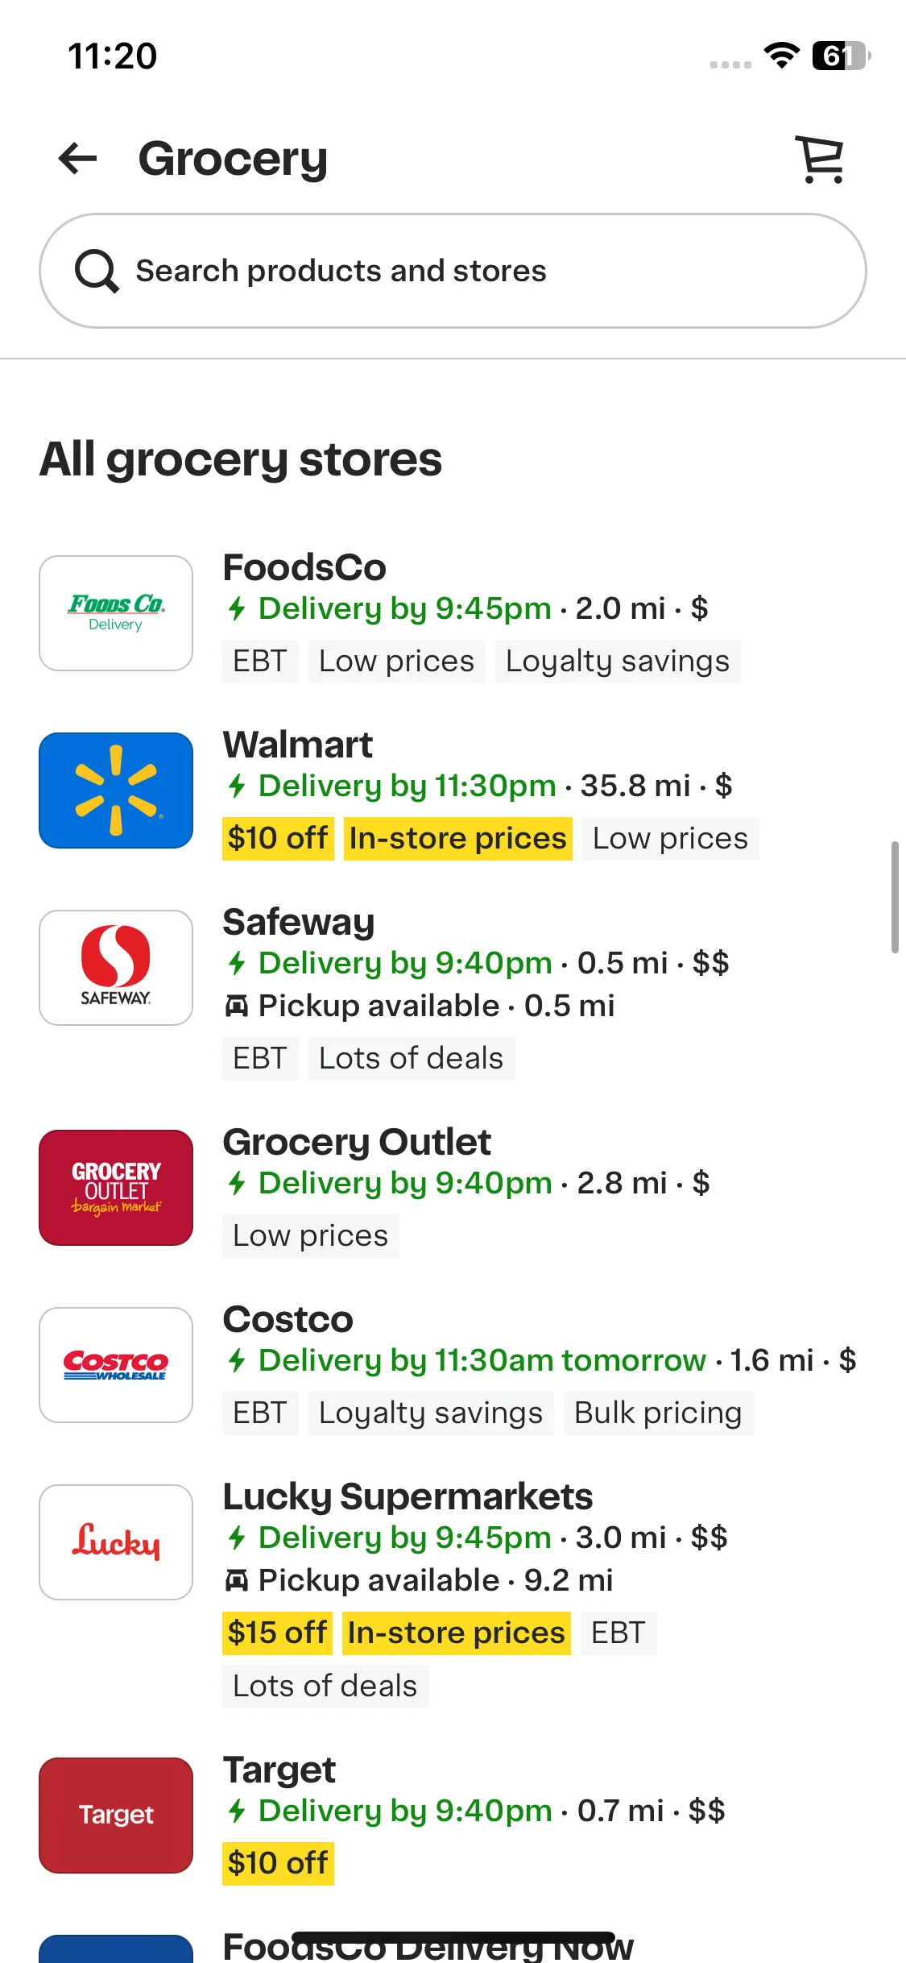Open the Walmart store listing title
This screenshot has height=1963, width=906.
298,745
